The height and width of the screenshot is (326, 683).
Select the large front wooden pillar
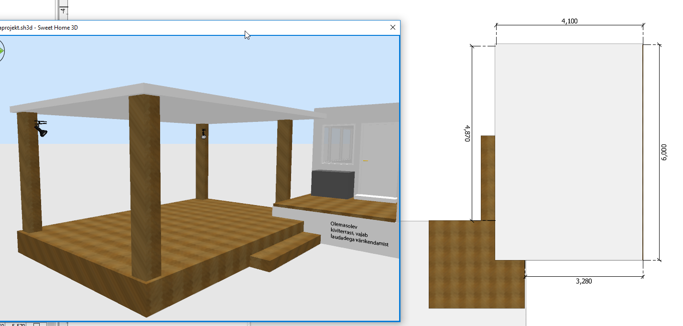145,186
